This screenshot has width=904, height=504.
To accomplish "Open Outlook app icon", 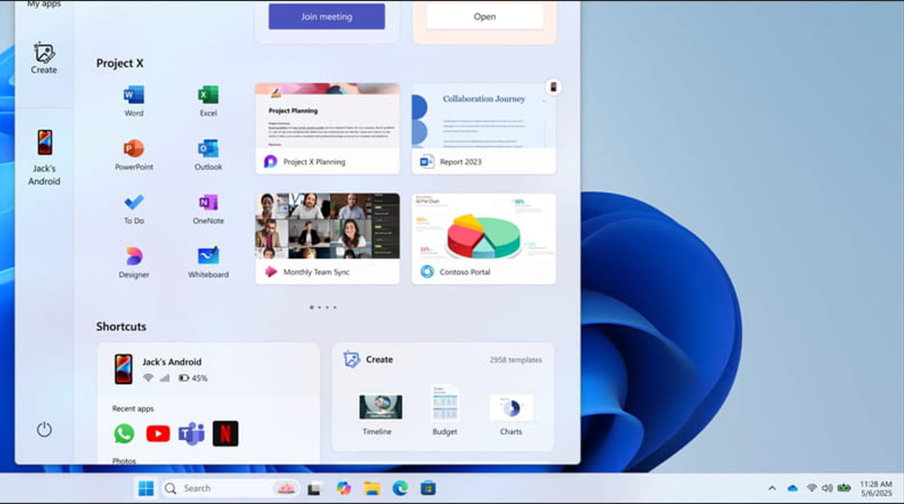I will tap(208, 155).
